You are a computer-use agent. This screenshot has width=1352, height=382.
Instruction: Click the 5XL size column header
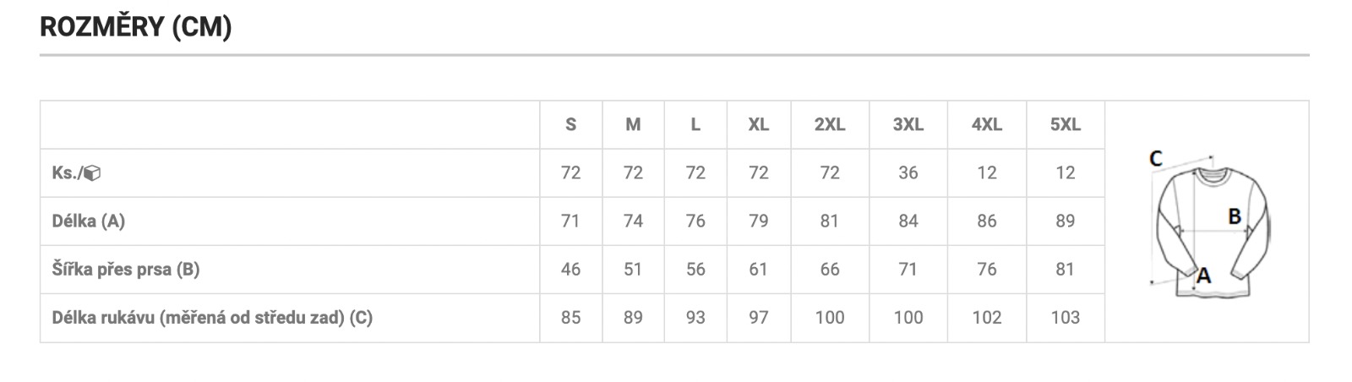point(1066,124)
